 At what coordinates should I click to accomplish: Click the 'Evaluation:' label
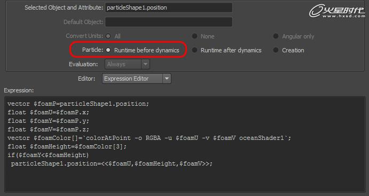pyautogui.click(x=83, y=64)
